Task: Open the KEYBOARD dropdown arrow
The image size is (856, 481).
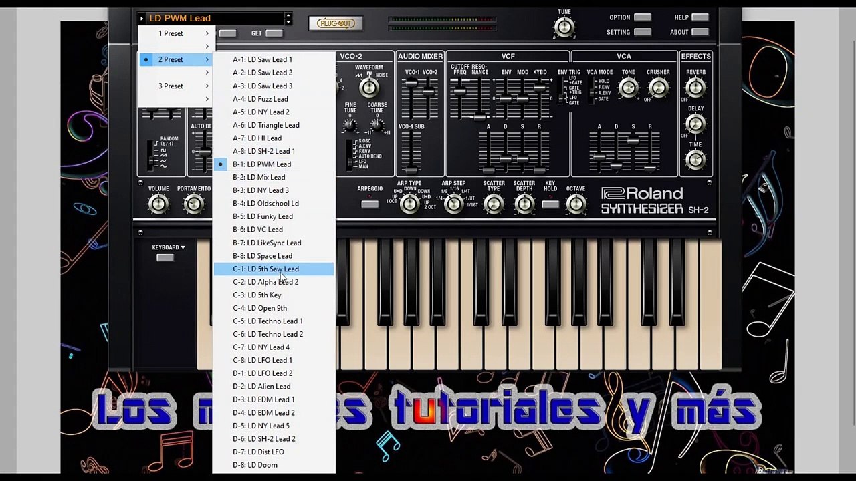Action: (x=183, y=247)
